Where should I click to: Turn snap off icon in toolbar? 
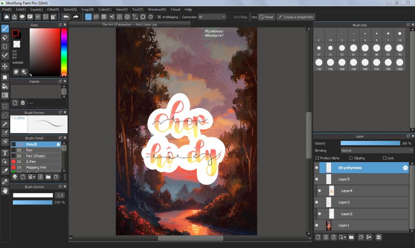[88, 17]
